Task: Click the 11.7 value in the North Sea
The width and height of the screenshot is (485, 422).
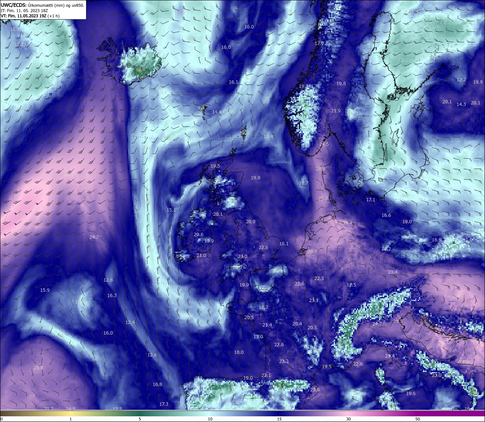Action: pyautogui.click(x=304, y=183)
